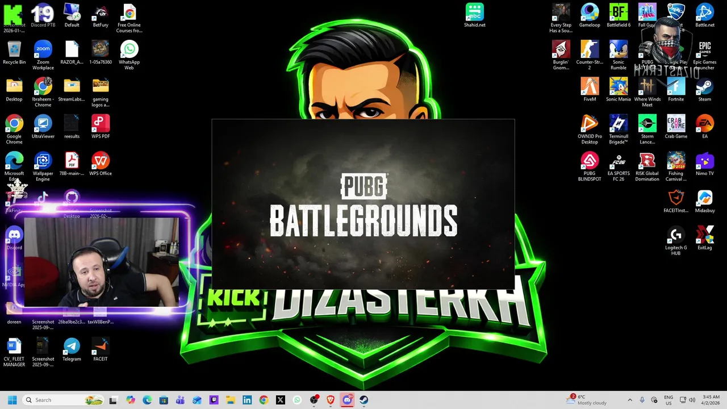Launch WPS PDF from the desktop
727x409 pixels.
click(101, 127)
